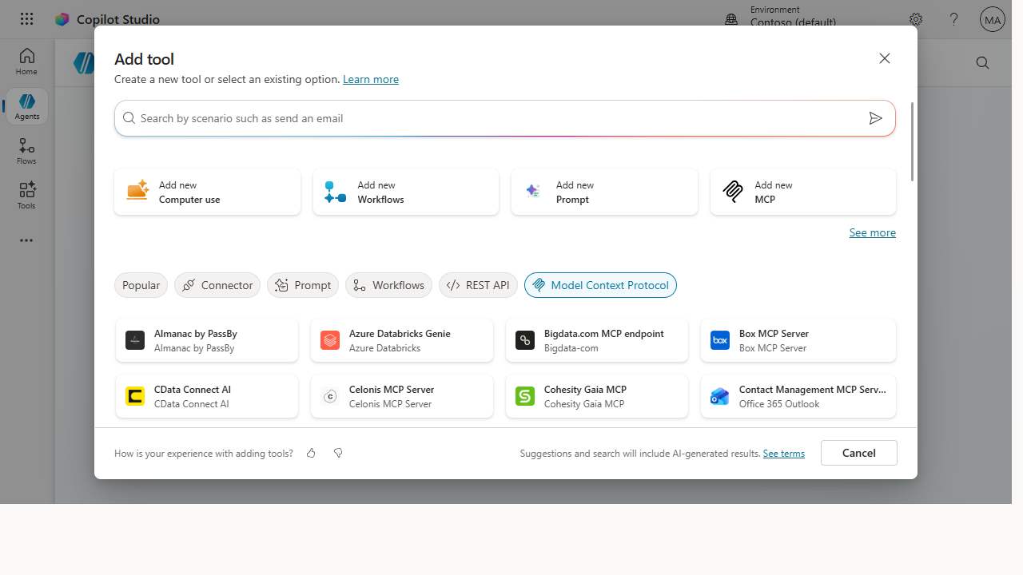Image resolution: width=1023 pixels, height=575 pixels.
Task: Filter by REST API
Action: (x=478, y=285)
